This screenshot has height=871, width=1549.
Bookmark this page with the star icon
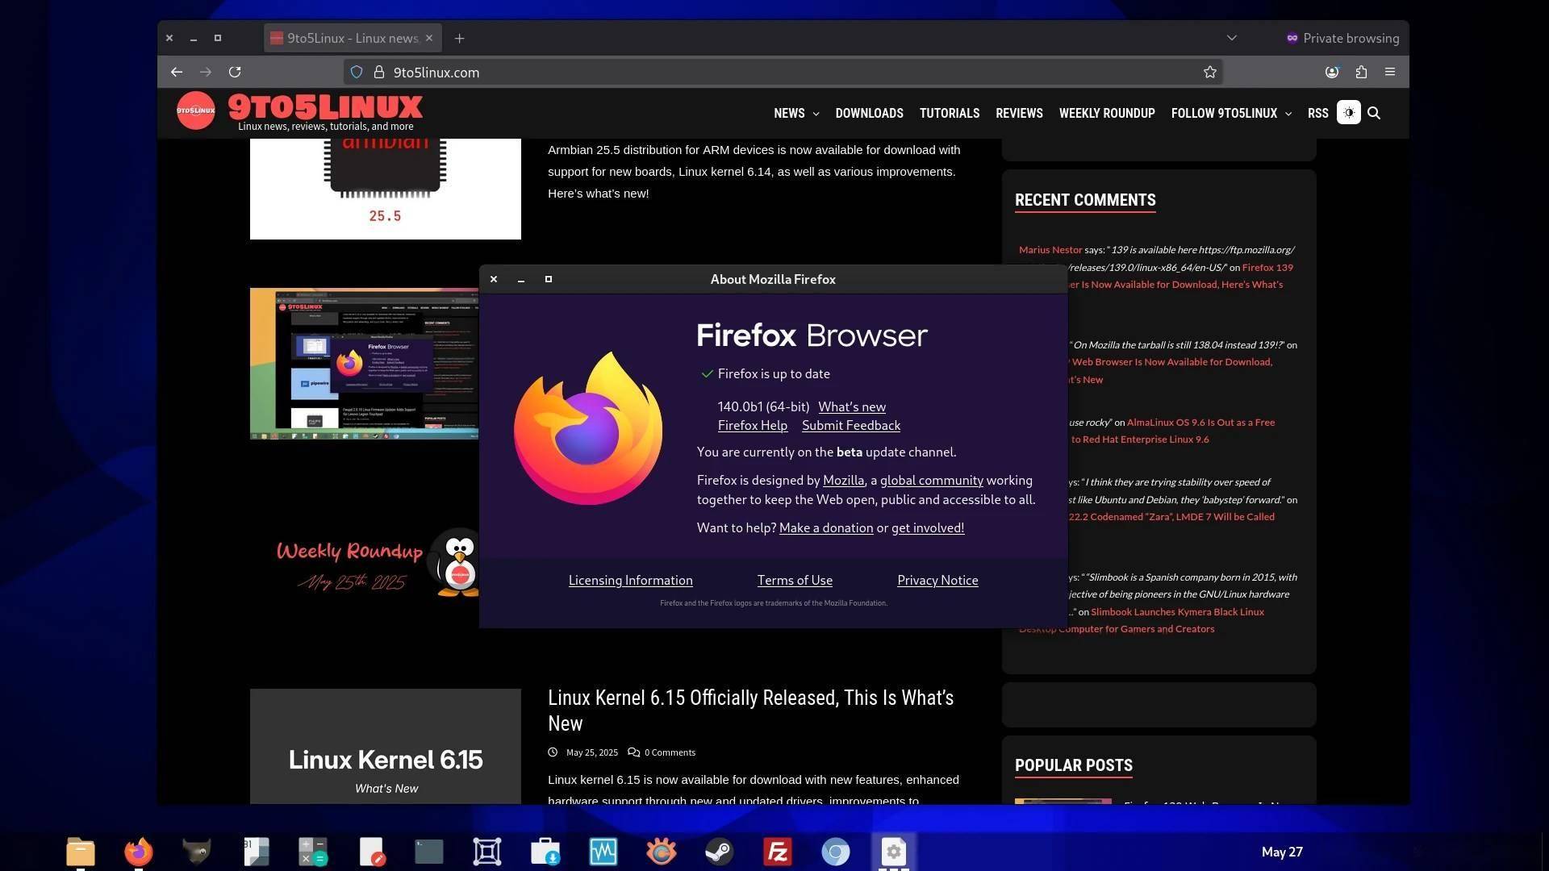coord(1209,73)
